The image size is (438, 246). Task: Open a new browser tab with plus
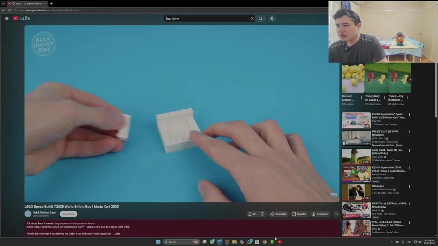[x=51, y=3]
